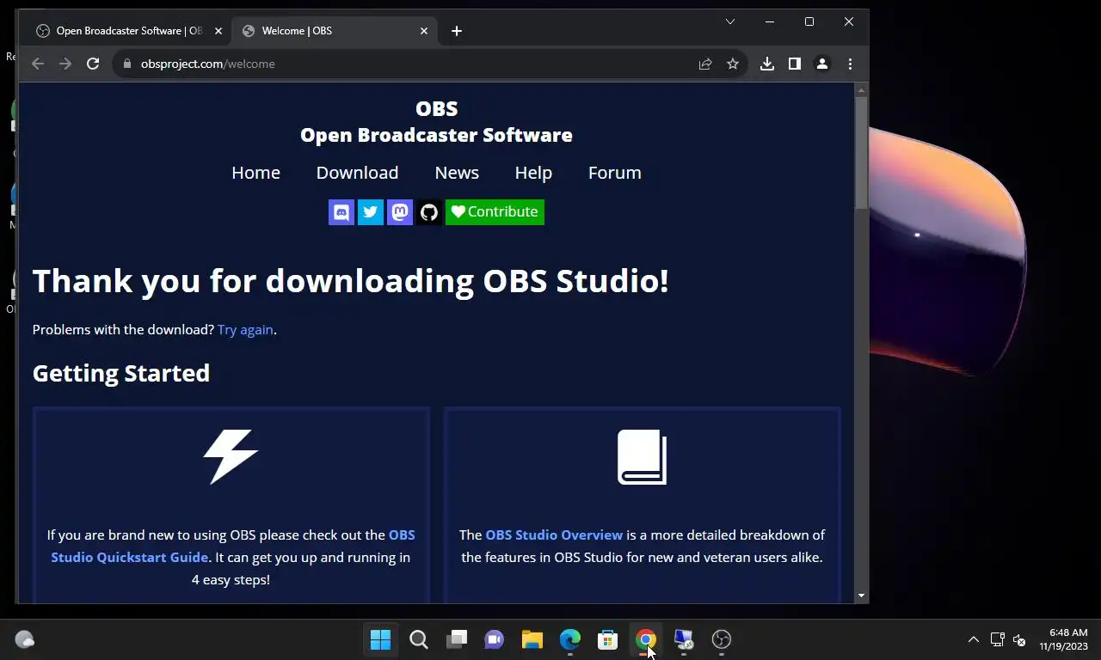Share this page icon in address bar
The height and width of the screenshot is (660, 1101).
point(705,64)
